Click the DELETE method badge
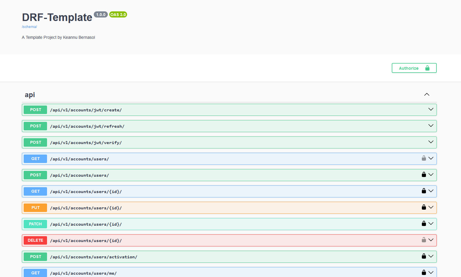Image resolution: width=461 pixels, height=277 pixels. [x=35, y=240]
